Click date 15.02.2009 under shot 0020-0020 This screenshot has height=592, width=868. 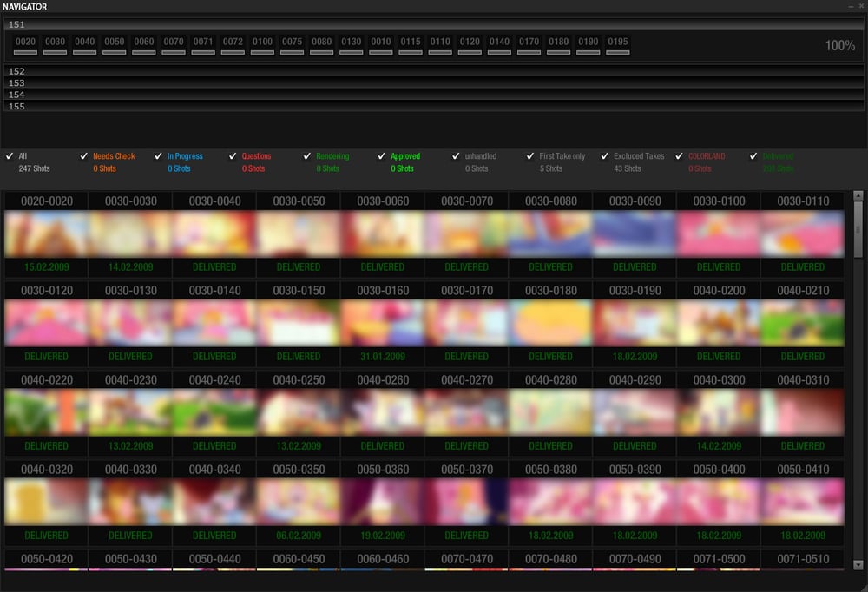tap(47, 267)
